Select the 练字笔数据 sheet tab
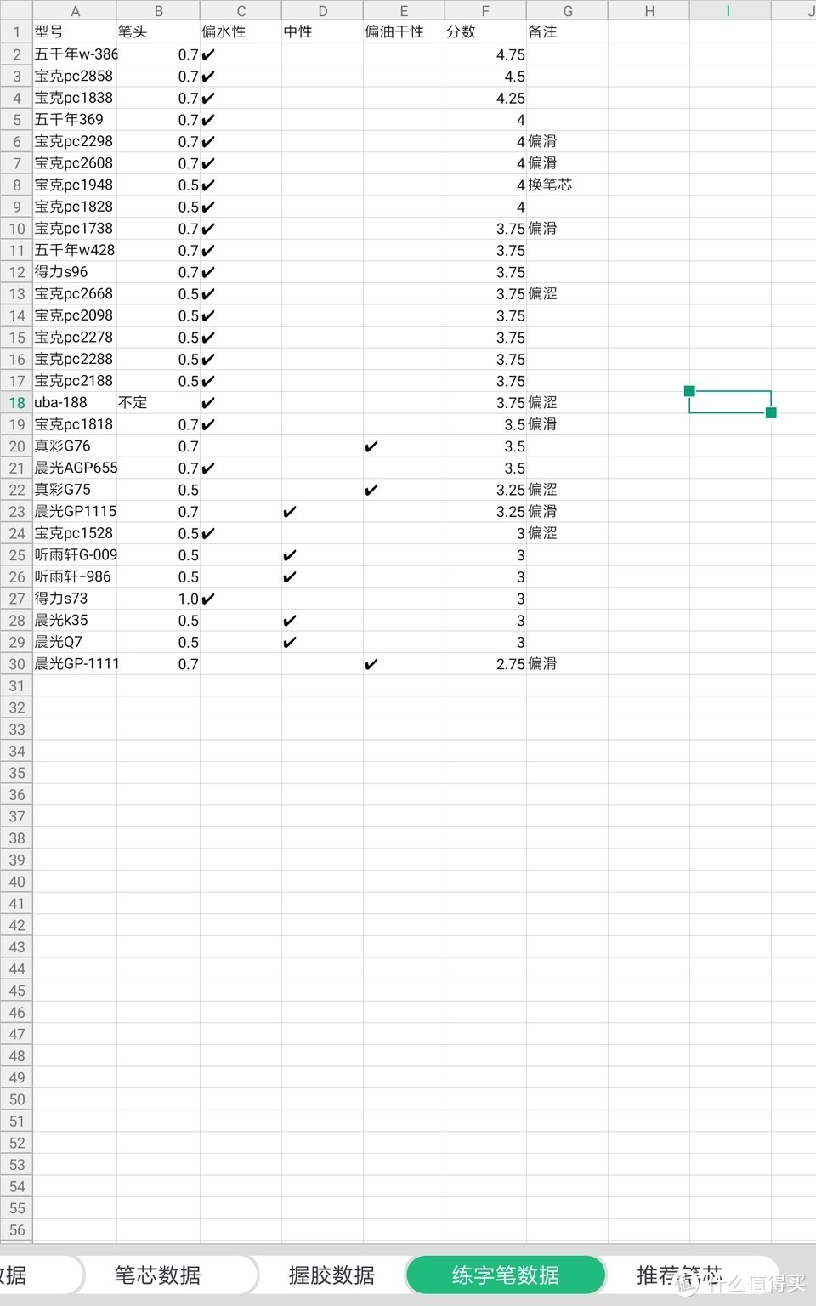Image resolution: width=816 pixels, height=1306 pixels. click(x=506, y=1275)
